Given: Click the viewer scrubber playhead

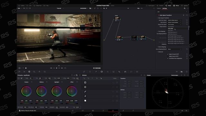Looking at the screenshot, I should [59, 66].
